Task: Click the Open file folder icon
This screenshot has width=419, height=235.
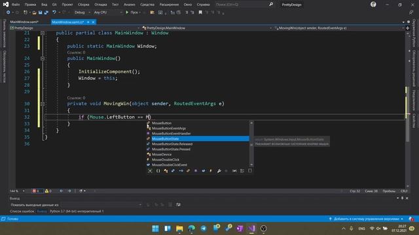Action: 34,12
